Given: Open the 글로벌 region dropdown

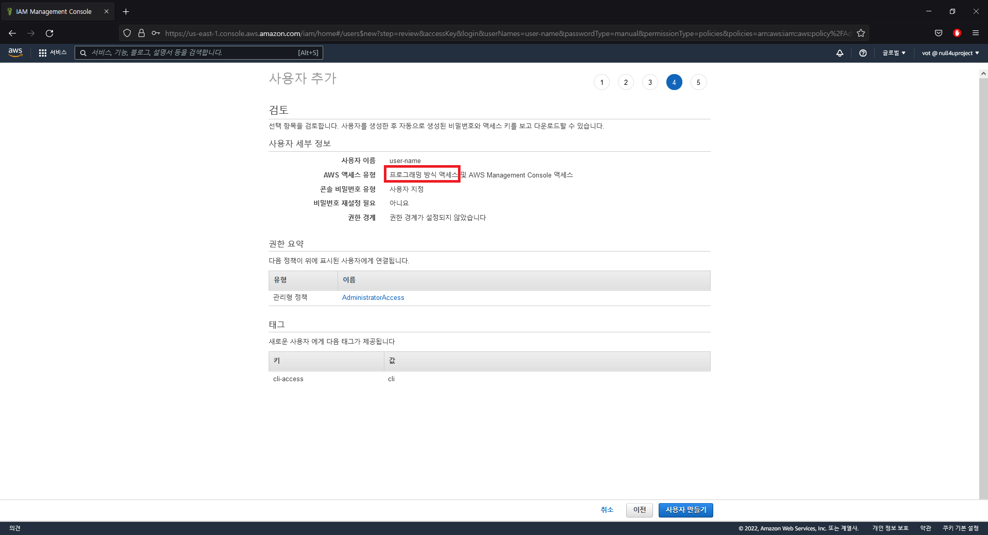Looking at the screenshot, I should pos(894,53).
